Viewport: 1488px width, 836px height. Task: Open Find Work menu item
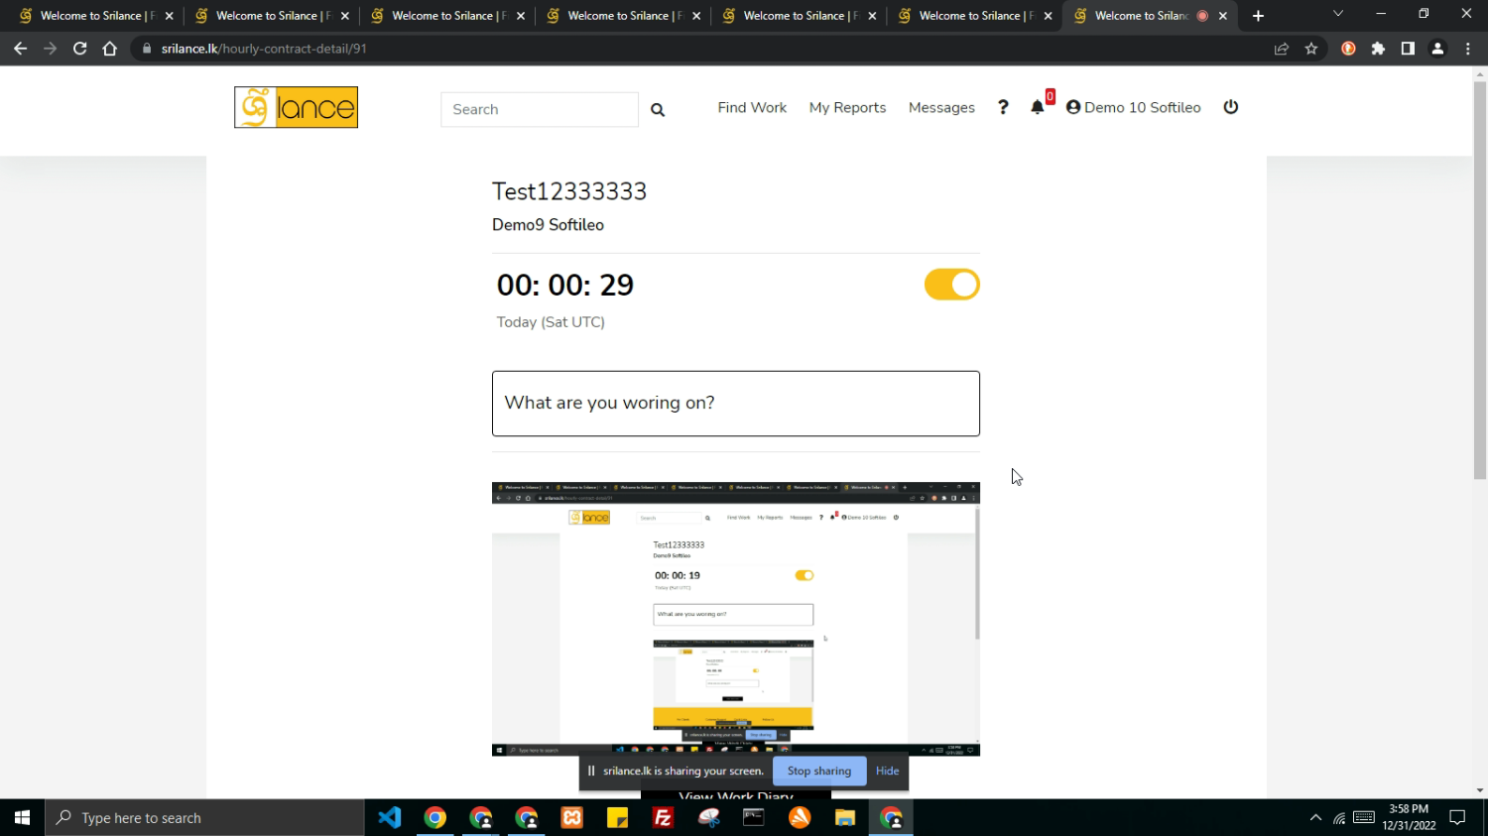[x=752, y=107]
